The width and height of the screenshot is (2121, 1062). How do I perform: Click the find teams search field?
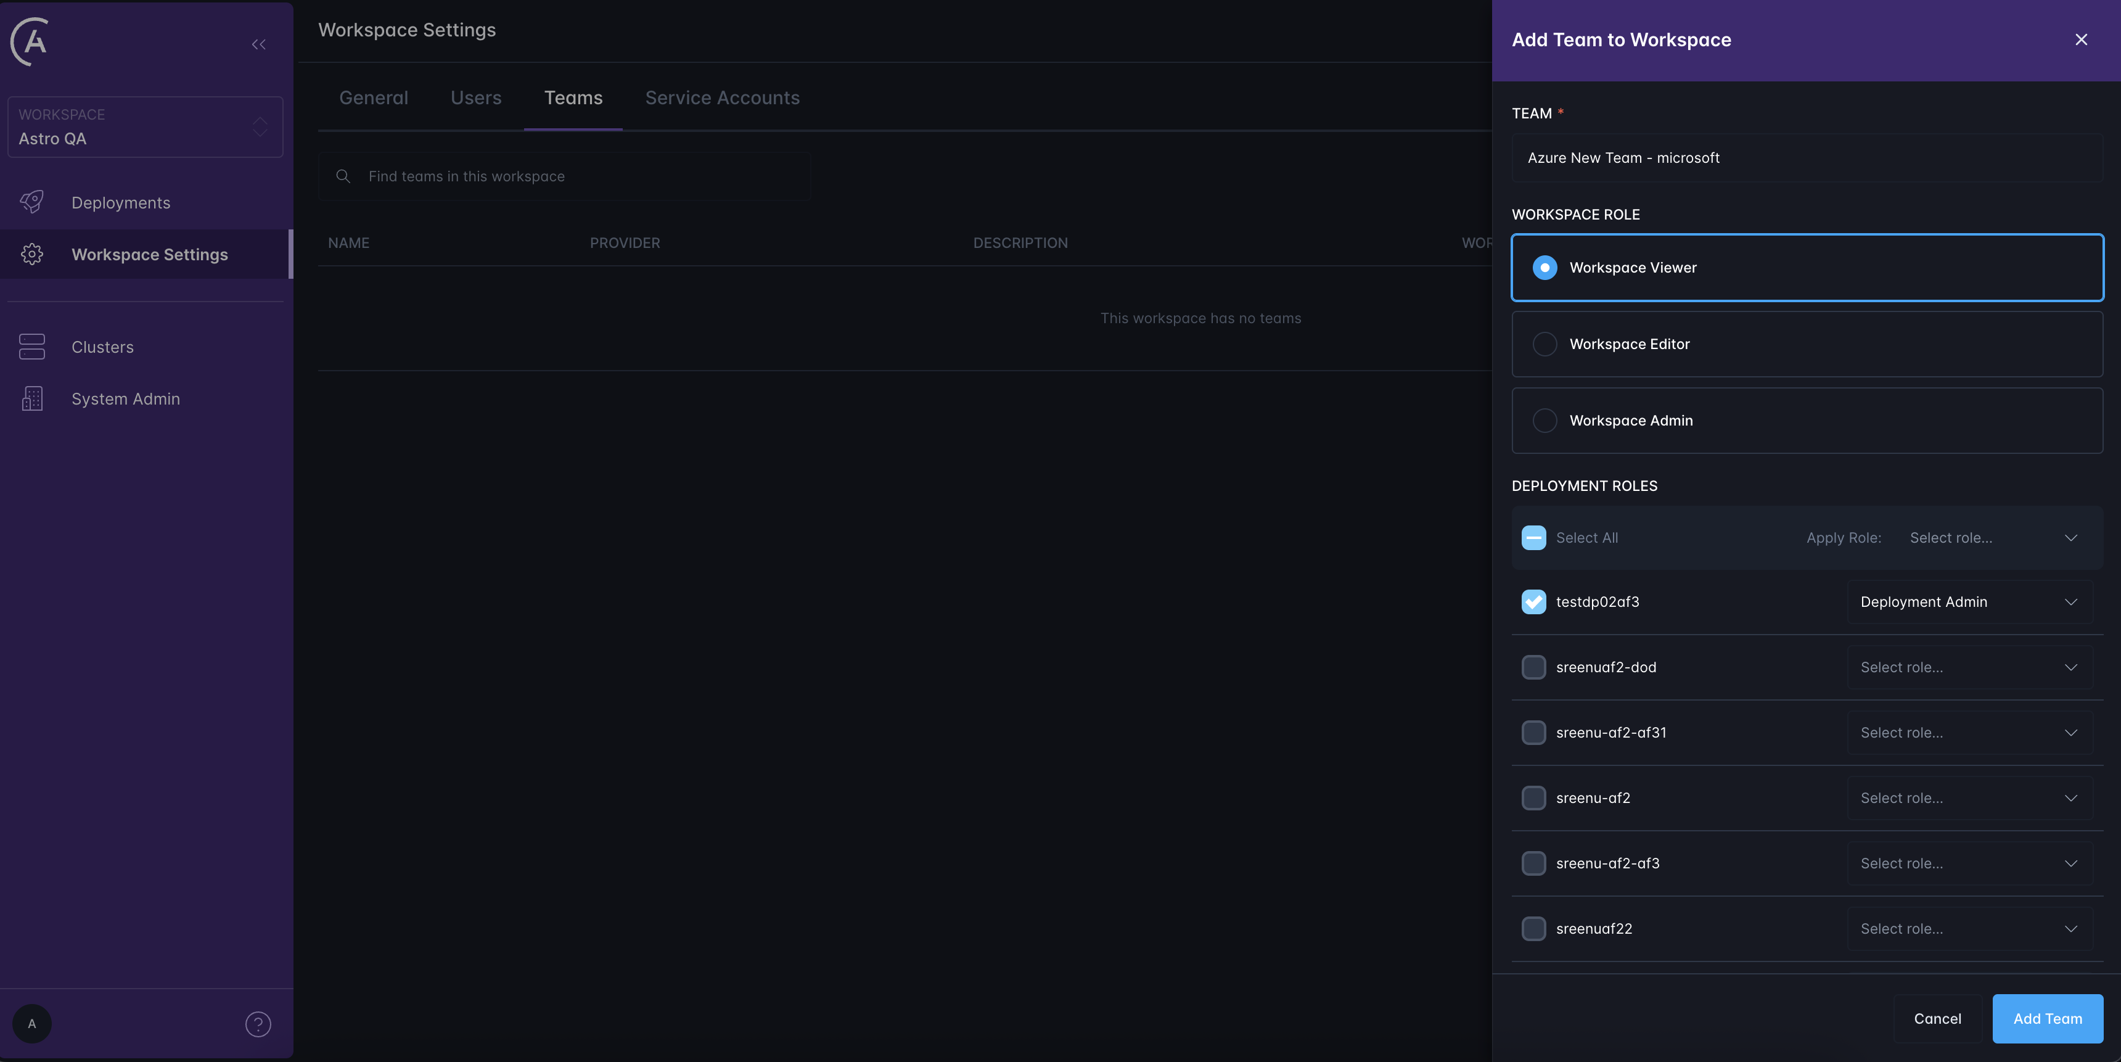click(x=564, y=176)
